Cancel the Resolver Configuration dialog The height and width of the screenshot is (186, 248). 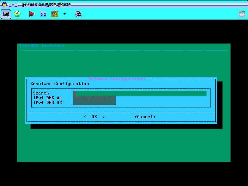[145, 117]
